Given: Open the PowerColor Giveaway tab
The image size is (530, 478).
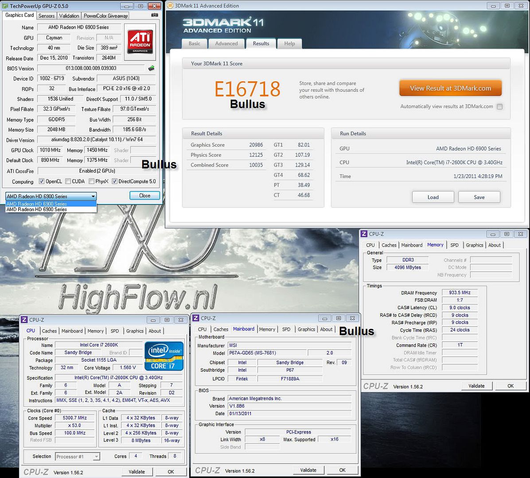Looking at the screenshot, I should (105, 15).
